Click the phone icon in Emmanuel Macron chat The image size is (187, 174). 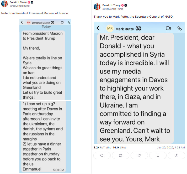point(69,23)
